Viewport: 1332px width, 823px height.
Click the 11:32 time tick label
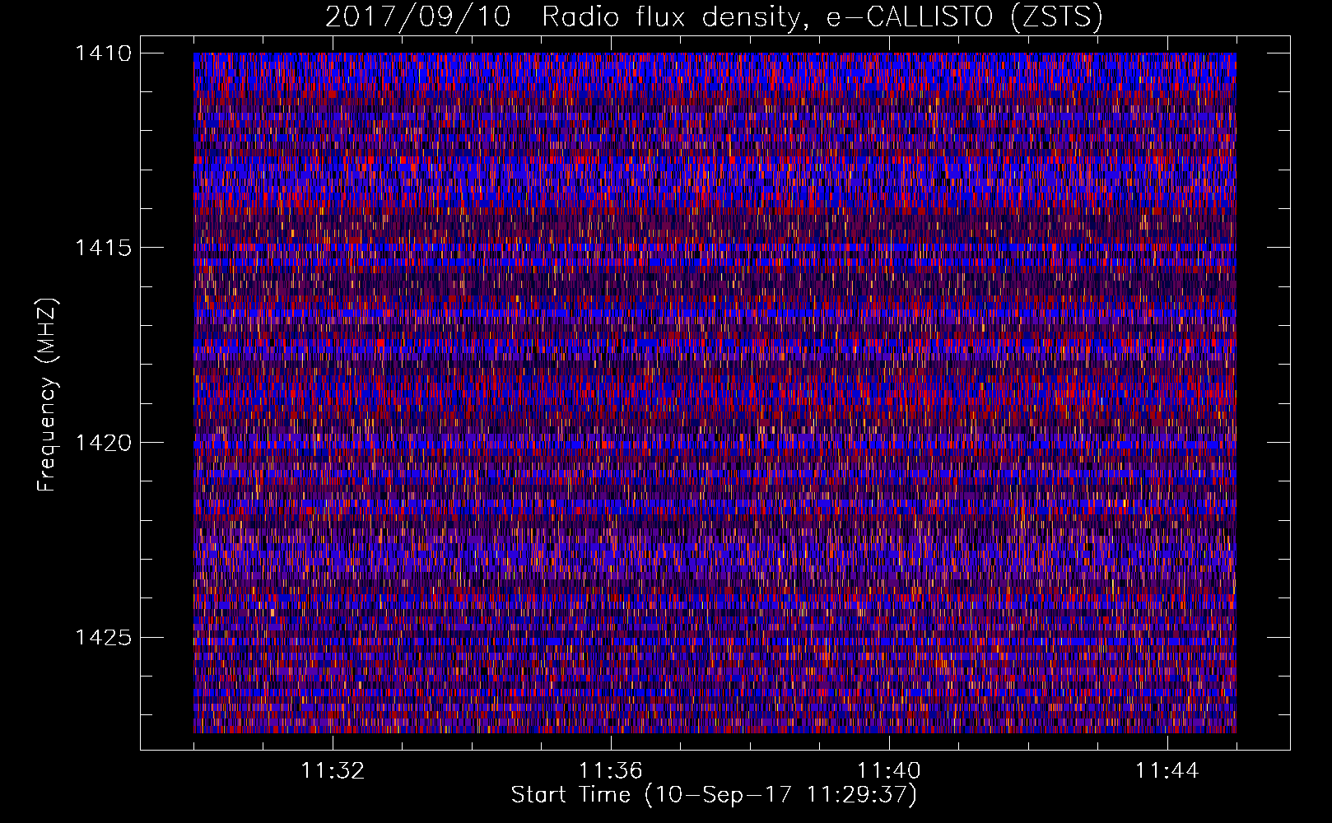333,771
